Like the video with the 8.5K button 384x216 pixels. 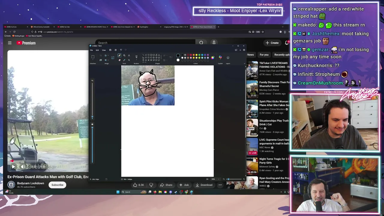139,185
